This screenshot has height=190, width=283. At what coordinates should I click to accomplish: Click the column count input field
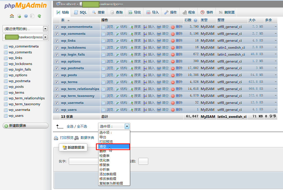click(143, 161)
